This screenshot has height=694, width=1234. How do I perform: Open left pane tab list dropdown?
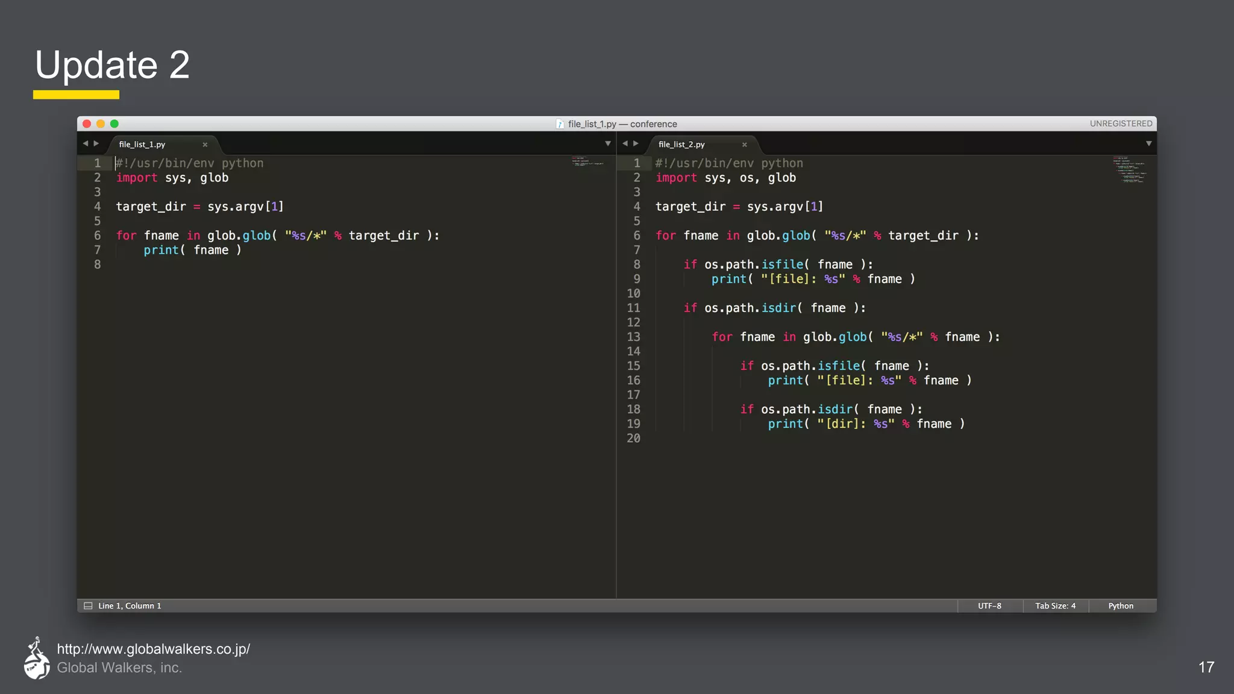point(607,143)
